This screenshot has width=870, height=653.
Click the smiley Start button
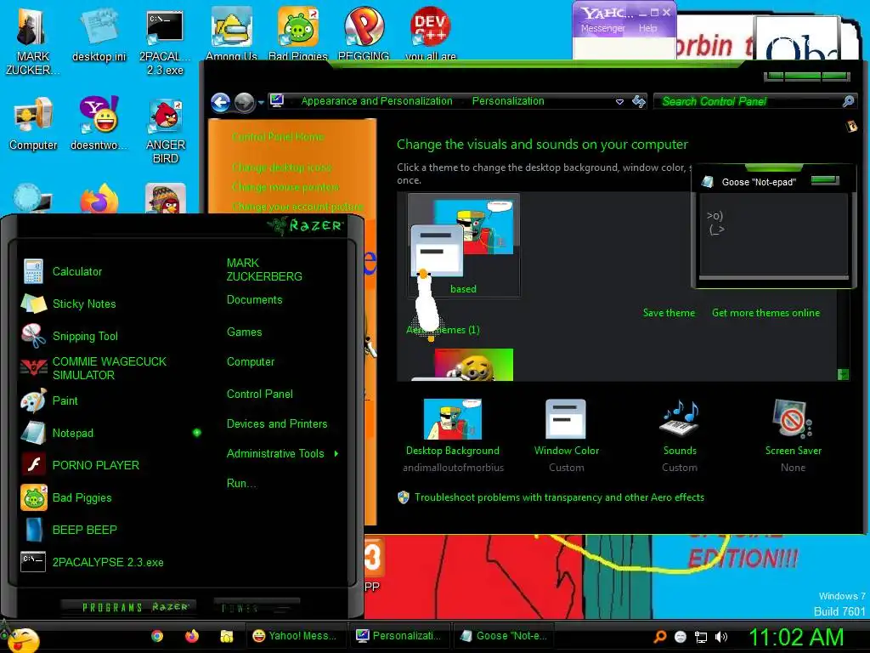point(22,639)
